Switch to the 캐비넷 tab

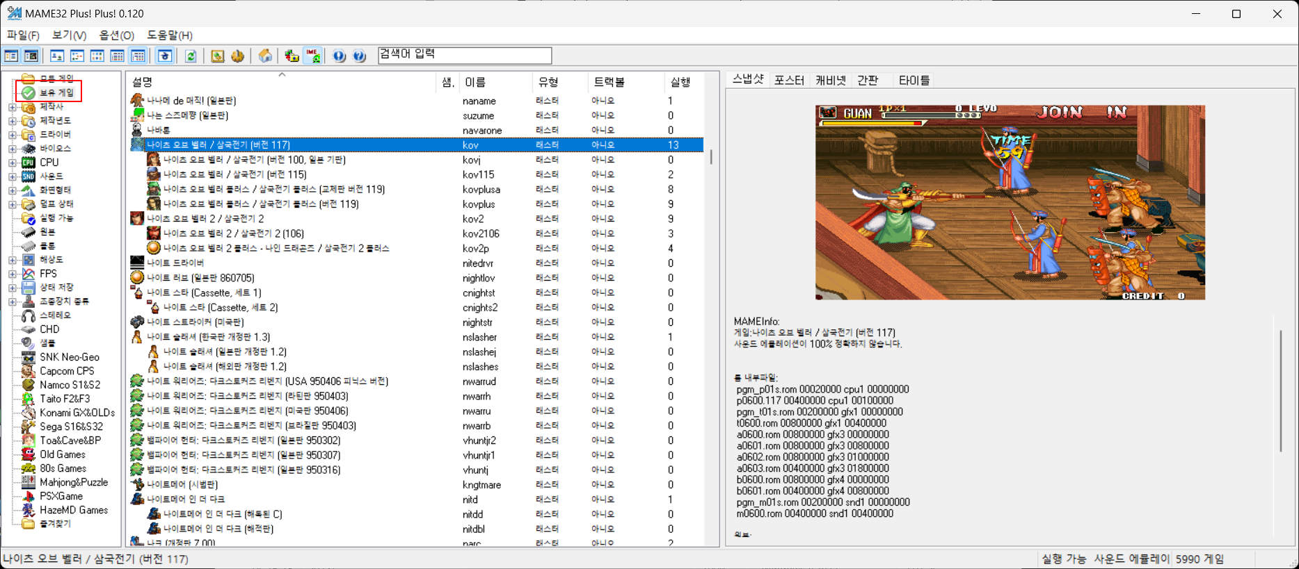[x=830, y=81]
